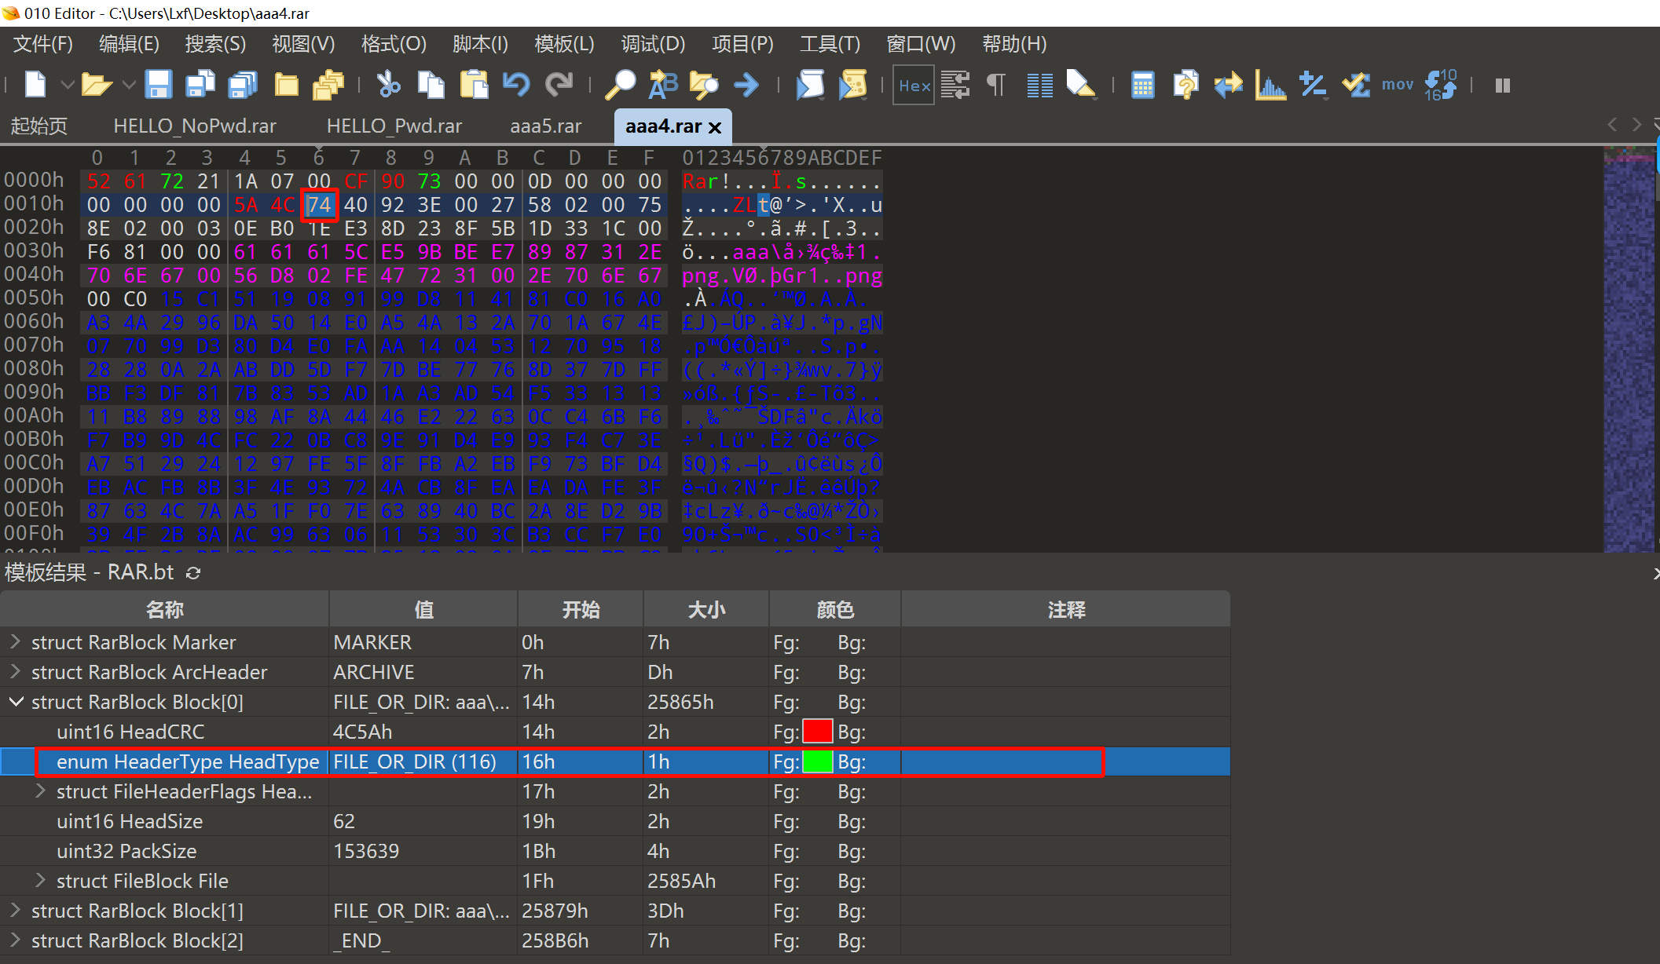Click the Cut scissors icon
Viewport: 1660px width, 964px height.
point(388,85)
